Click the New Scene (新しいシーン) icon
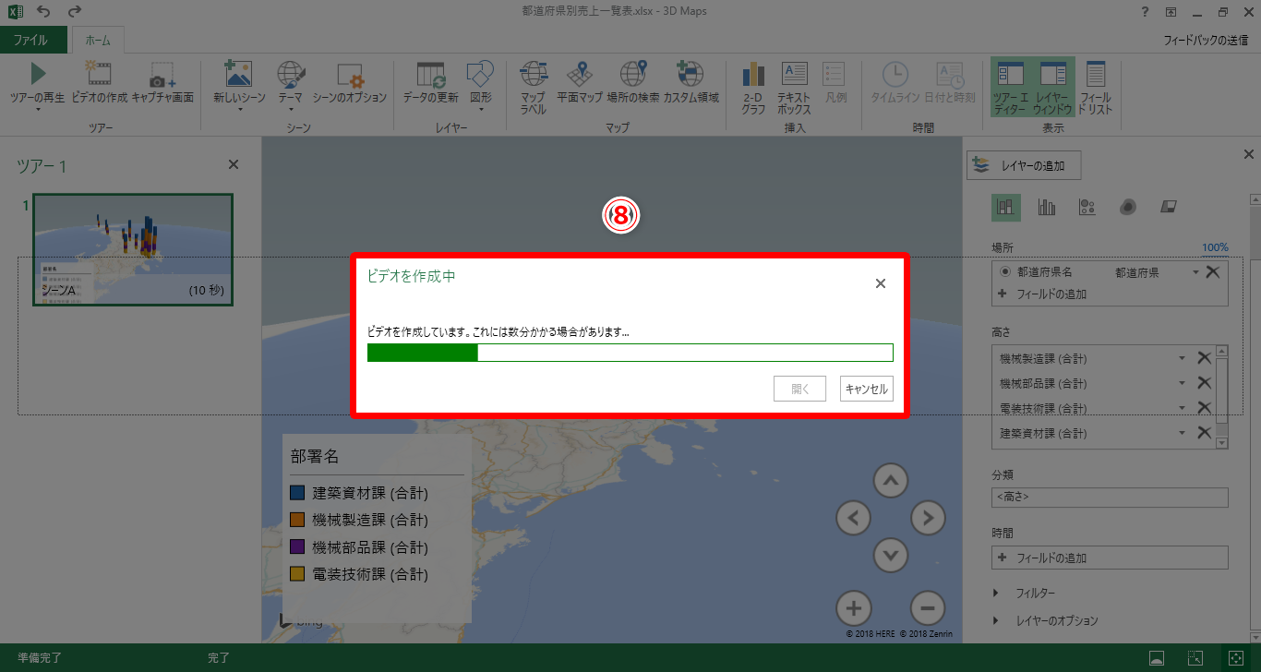The height and width of the screenshot is (672, 1261). pos(238,74)
